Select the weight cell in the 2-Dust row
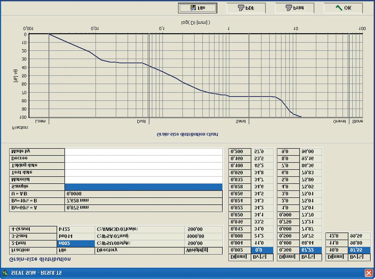 pos(204,243)
